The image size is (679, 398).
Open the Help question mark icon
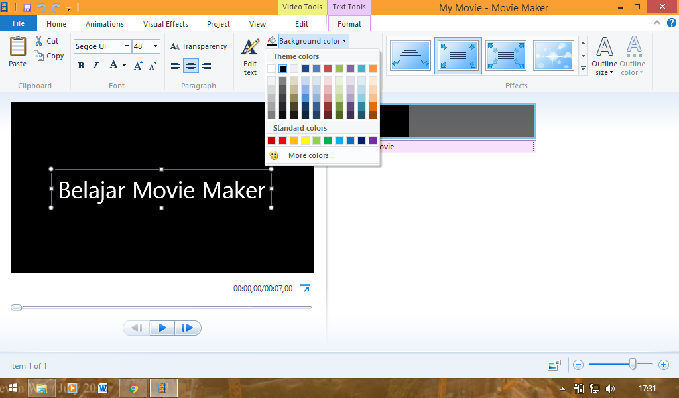[x=671, y=23]
